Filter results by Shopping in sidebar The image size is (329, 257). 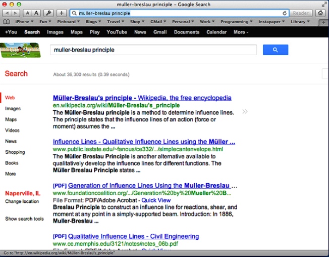(15, 152)
